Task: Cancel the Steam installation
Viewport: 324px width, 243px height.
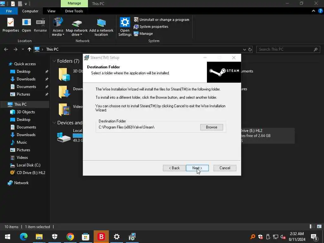Action: coord(225,168)
